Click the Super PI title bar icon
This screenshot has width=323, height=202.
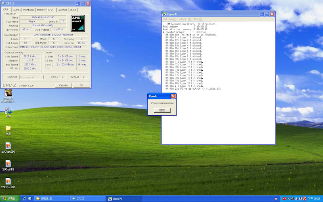(164, 14)
